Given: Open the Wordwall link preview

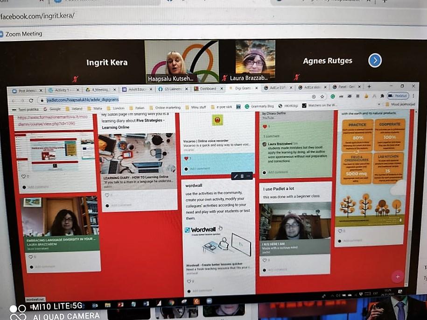Looking at the screenshot, I should [218, 249].
